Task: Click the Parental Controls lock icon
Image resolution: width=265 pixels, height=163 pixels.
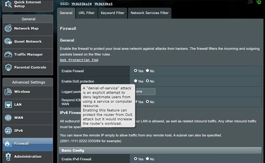Action: point(8,67)
